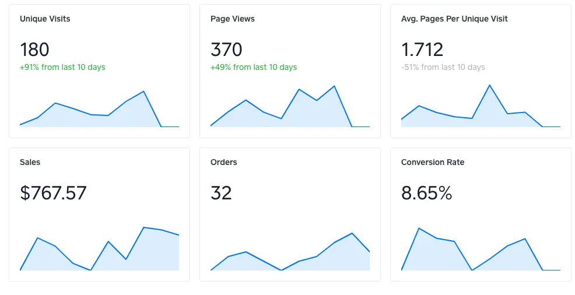Image resolution: width=575 pixels, height=295 pixels.
Task: Open the Unique Visits sparkline chart
Action: (x=99, y=109)
